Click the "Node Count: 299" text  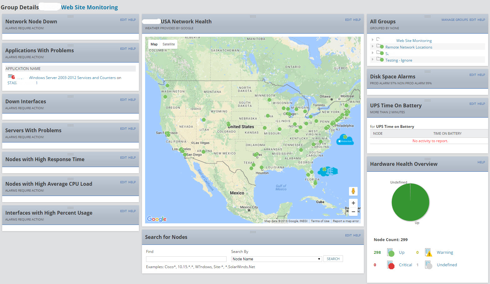pos(391,240)
